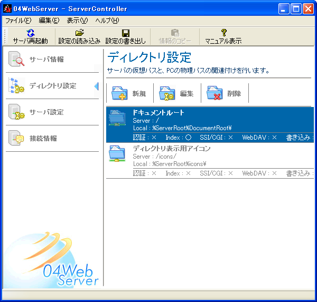Screen dimensions: 317x302
Task: Click '認証 : ×' in ディレクトリ表示用アイコン row
Action: [x=145, y=173]
